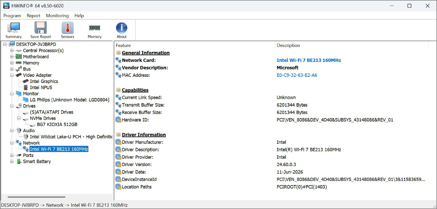This screenshot has height=209, width=437.
Task: Click the Capabilities section heading
Action: click(x=135, y=90)
